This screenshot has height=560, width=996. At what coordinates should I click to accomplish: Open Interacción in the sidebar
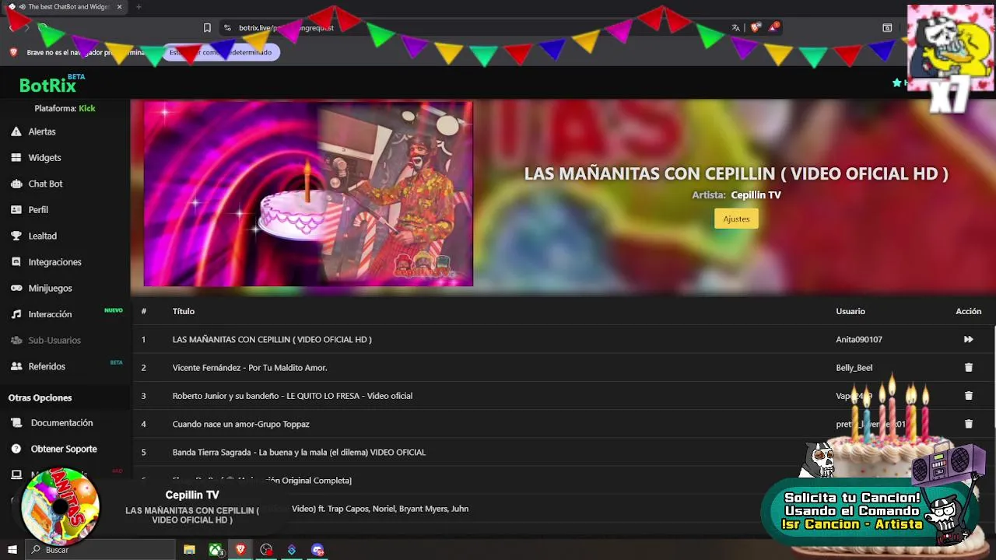click(x=50, y=314)
